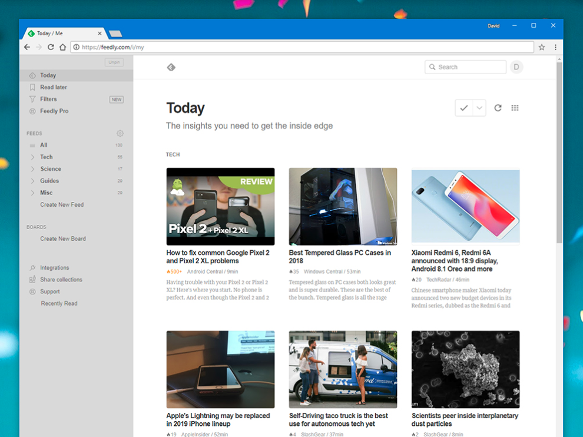Click the search magnifier icon

[432, 67]
